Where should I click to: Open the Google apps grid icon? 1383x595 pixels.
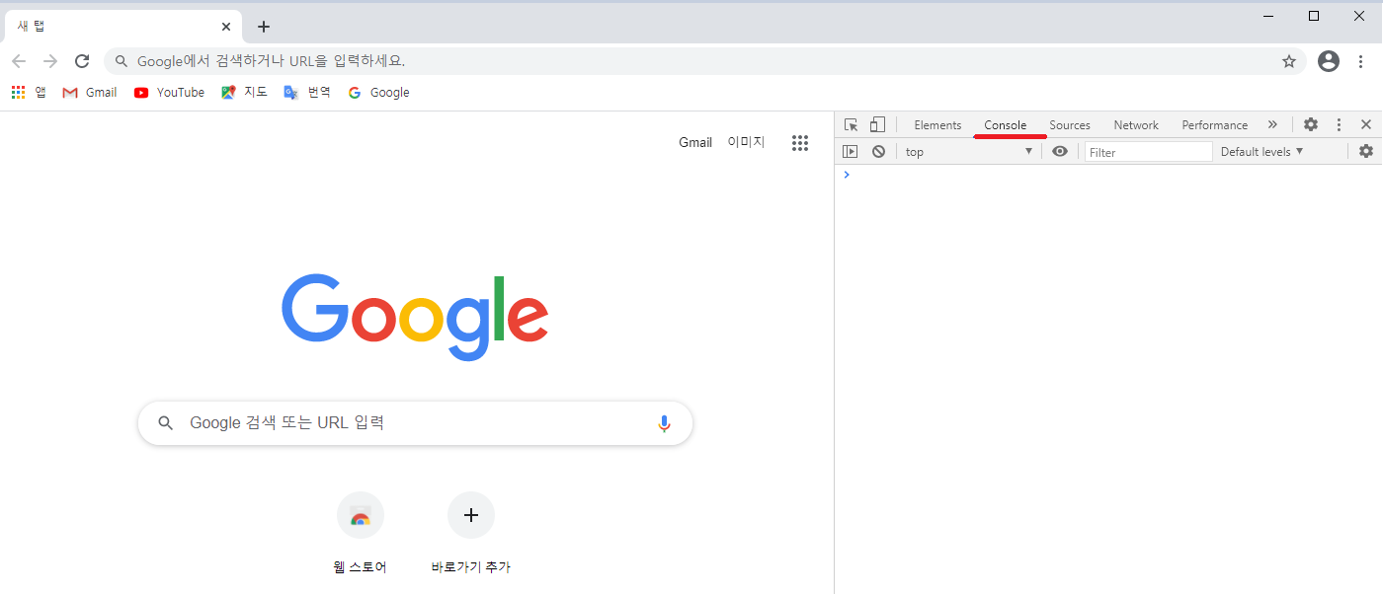coord(800,143)
